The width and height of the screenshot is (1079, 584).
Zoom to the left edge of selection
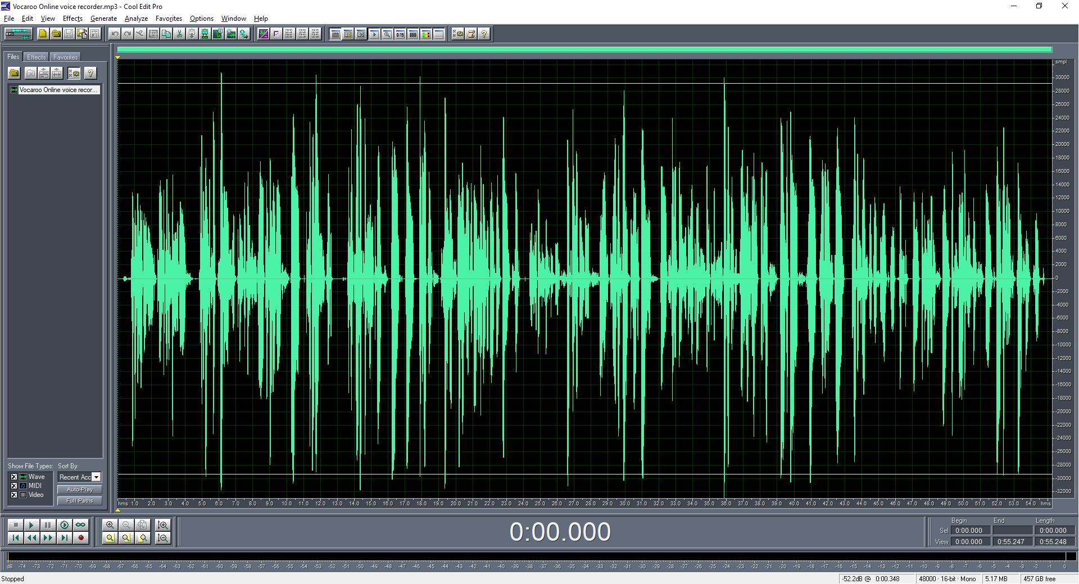click(126, 538)
